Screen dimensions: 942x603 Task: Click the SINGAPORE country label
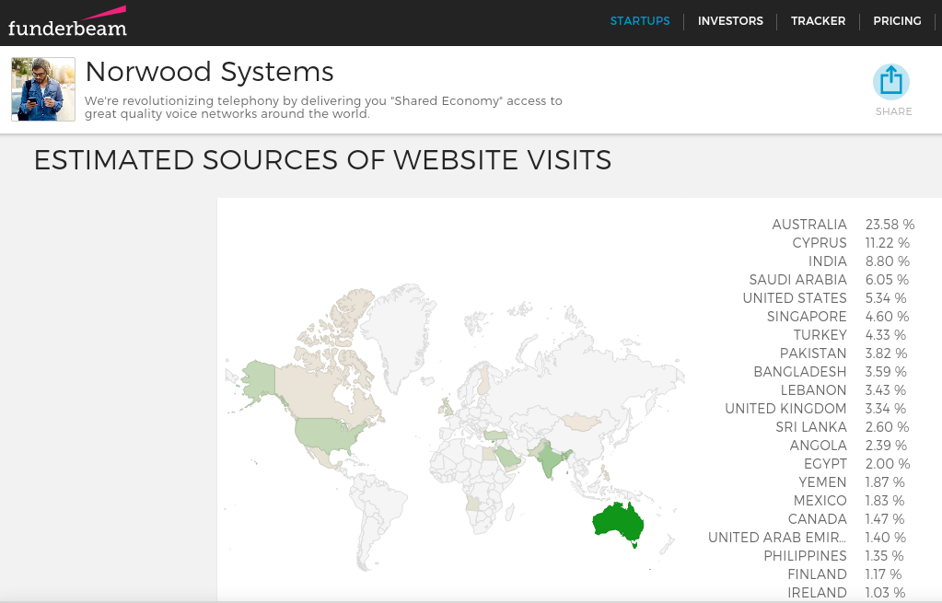[807, 317]
